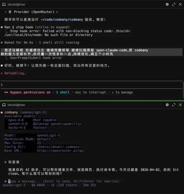
Task: Open settings gear in top terminal pane
Action: 167,5
